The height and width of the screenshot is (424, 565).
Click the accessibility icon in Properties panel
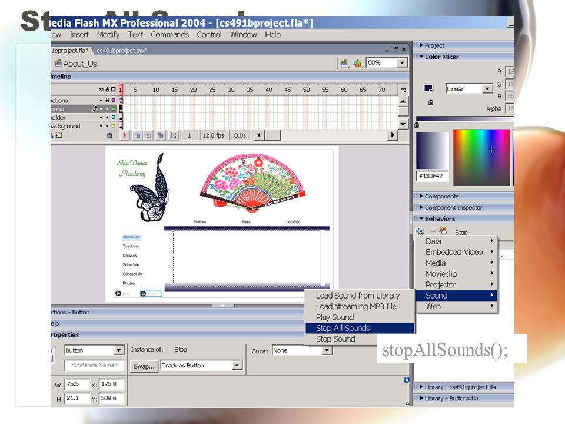pos(407,380)
